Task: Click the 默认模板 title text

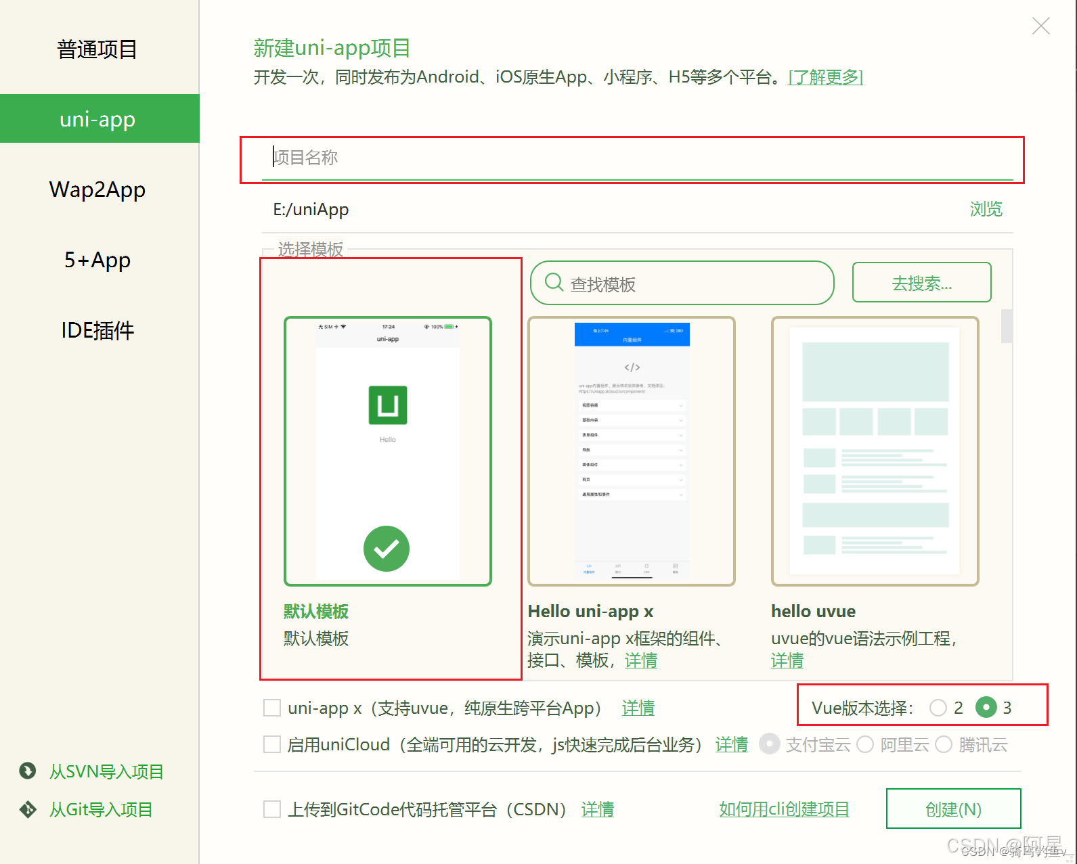Action: click(316, 612)
